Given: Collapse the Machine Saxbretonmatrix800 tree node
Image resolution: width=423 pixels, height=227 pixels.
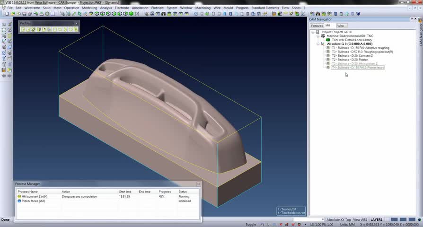Looking at the screenshot, I should pyautogui.click(x=318, y=36).
